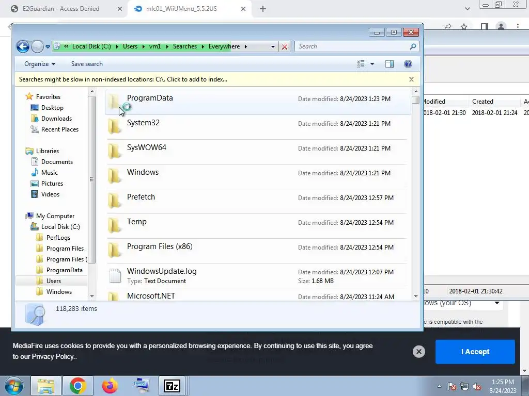
Task: Stop the search with the red X
Action: click(285, 47)
